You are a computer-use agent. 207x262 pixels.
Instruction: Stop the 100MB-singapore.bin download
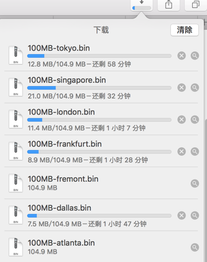[x=182, y=88]
